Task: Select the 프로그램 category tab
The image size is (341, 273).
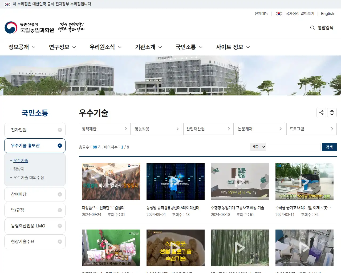Action: pos(311,129)
